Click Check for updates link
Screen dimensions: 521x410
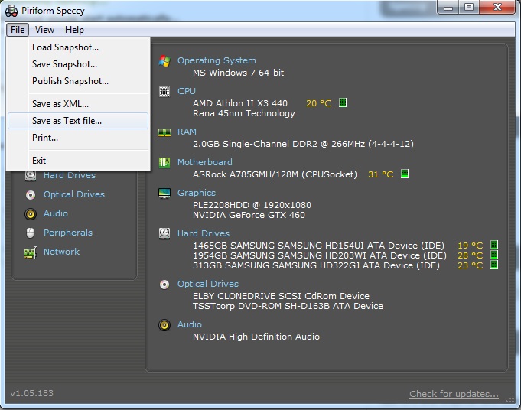click(x=454, y=394)
